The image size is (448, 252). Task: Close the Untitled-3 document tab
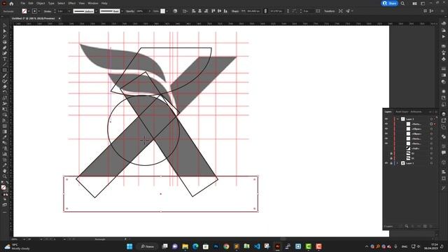(x=59, y=19)
